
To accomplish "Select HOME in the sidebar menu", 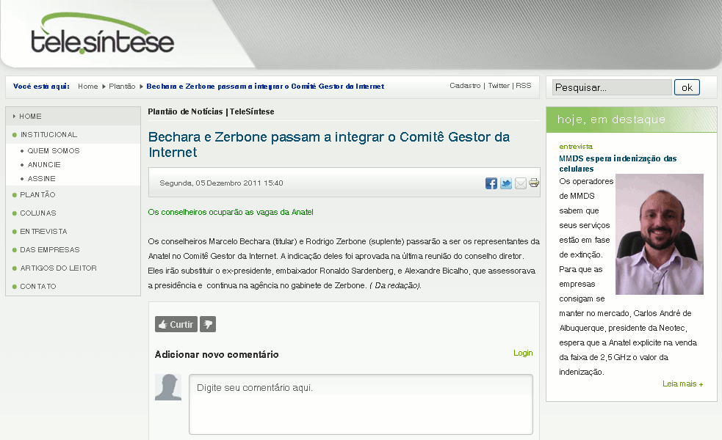I will pos(31,116).
